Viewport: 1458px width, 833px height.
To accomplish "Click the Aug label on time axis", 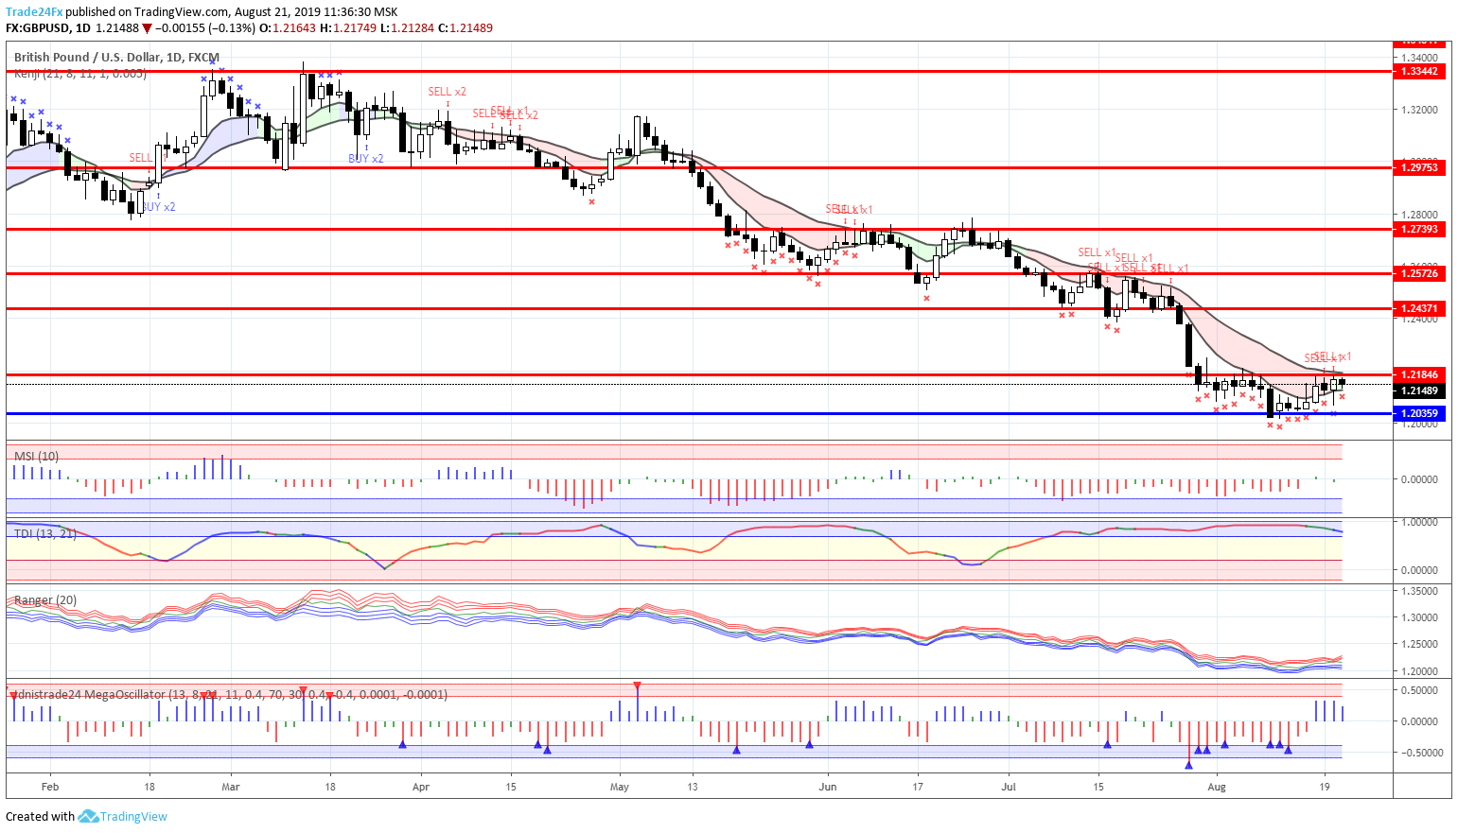I will 1217,786.
